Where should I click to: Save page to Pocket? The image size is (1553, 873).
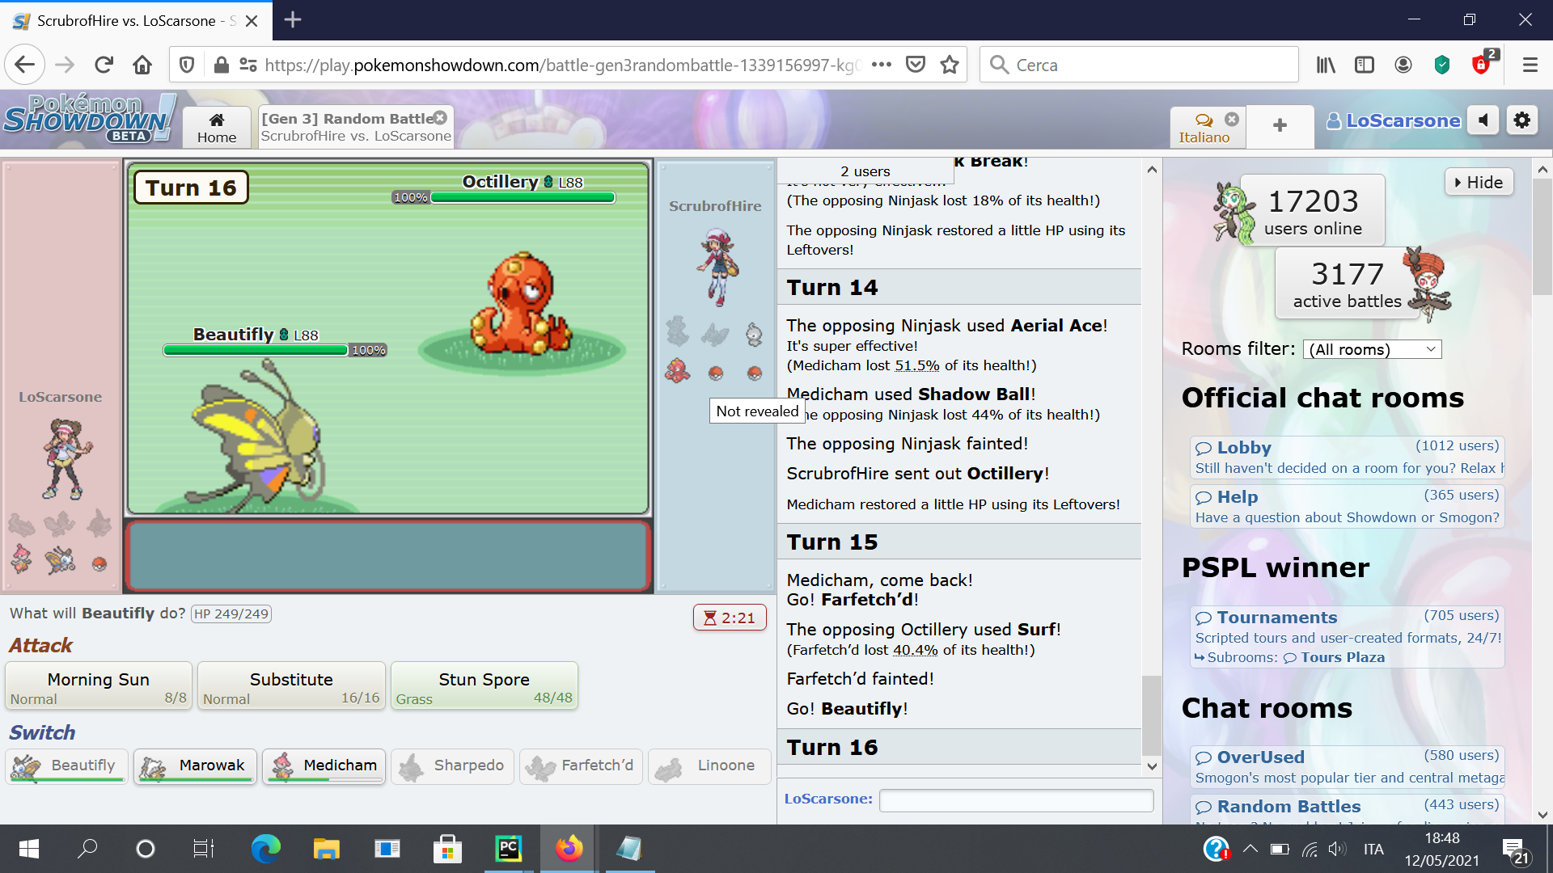pos(916,65)
